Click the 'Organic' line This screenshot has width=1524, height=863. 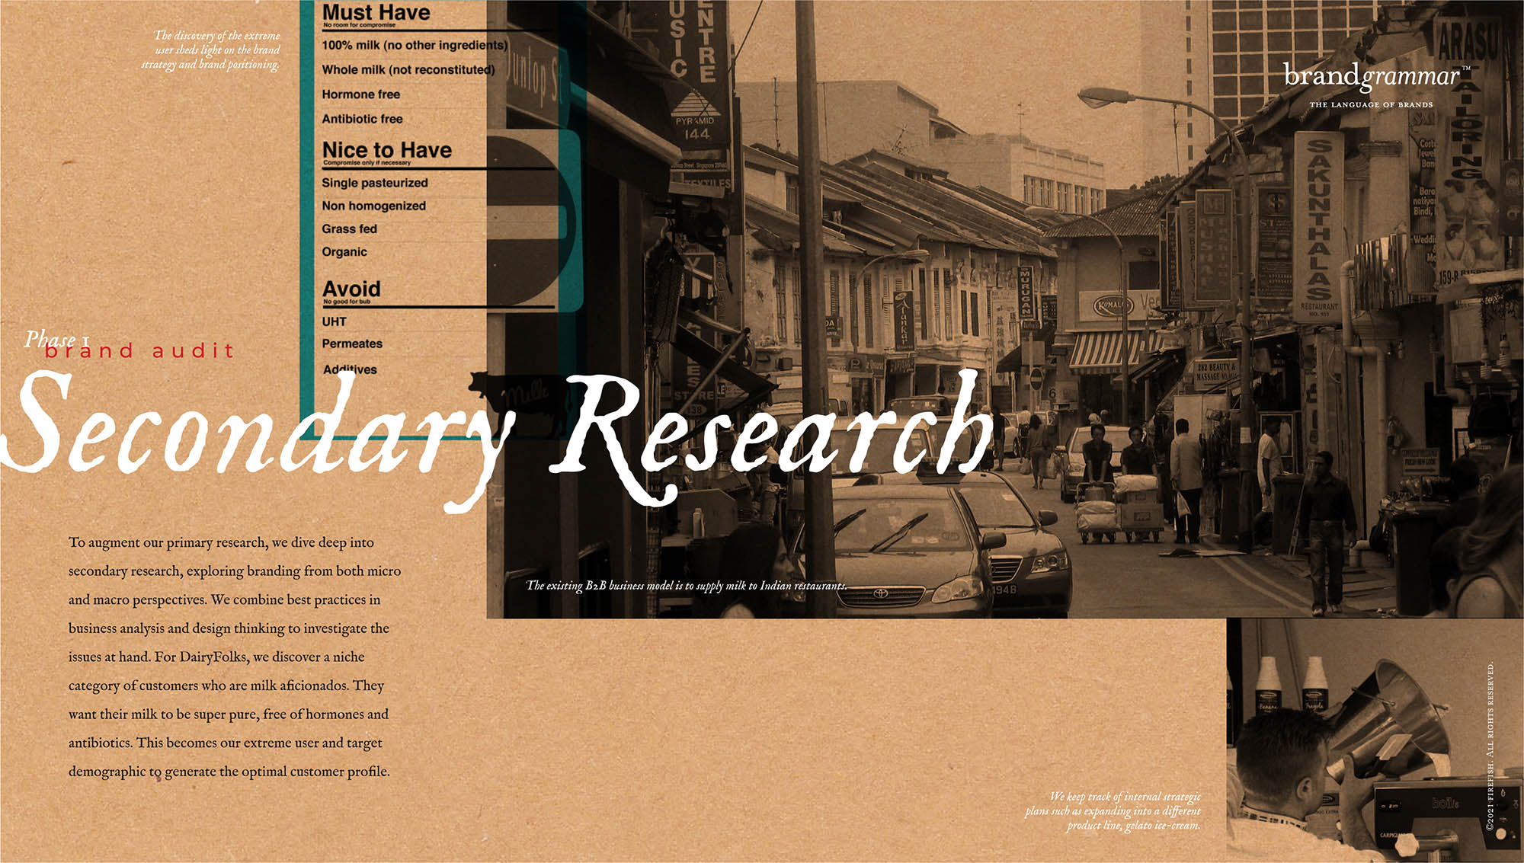pyautogui.click(x=344, y=252)
